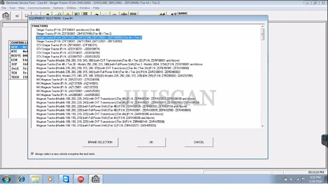Select Magnum 180-210 Full Power Shift Tier 3 row
The image size is (328, 184).
coord(96,126)
